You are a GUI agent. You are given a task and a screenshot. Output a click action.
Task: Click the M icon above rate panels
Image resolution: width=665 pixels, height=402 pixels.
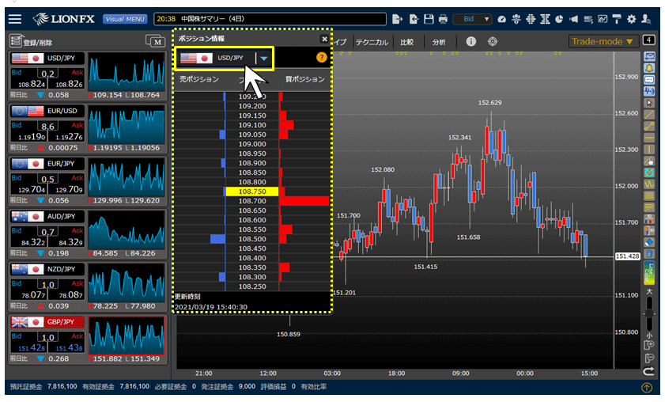[x=154, y=41]
